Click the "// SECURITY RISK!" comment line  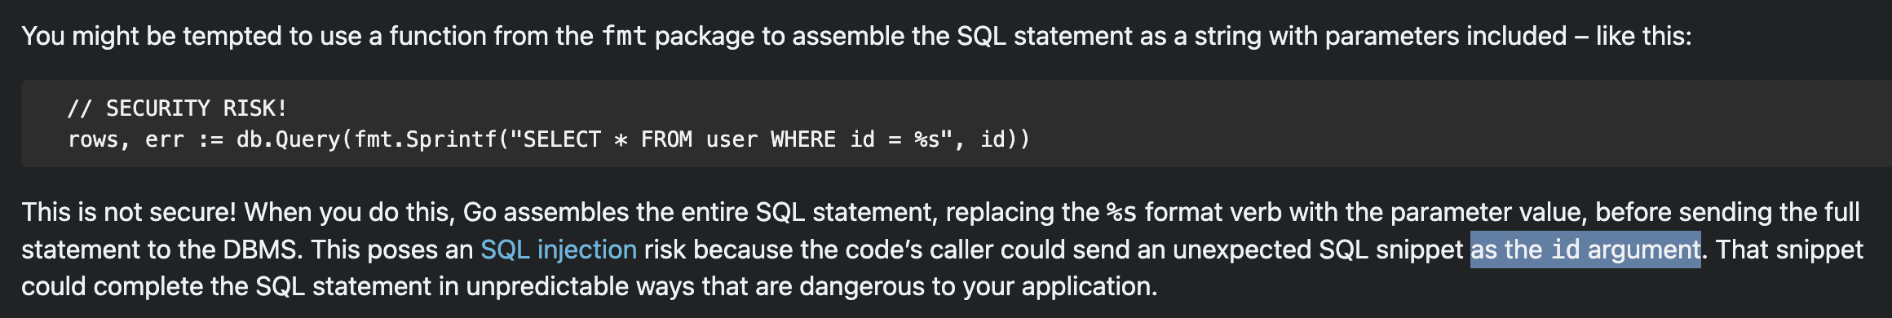tap(177, 108)
